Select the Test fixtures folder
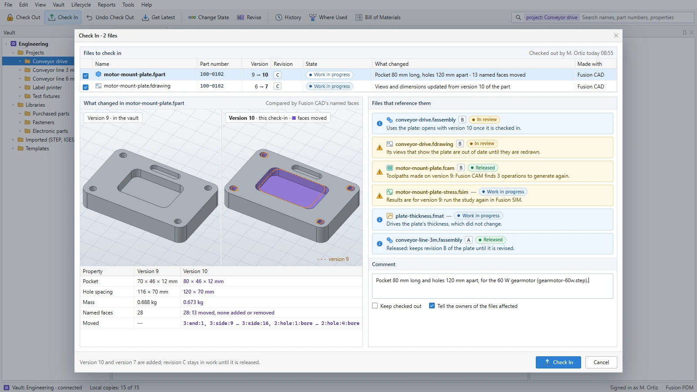The height and width of the screenshot is (392, 697). tap(46, 96)
